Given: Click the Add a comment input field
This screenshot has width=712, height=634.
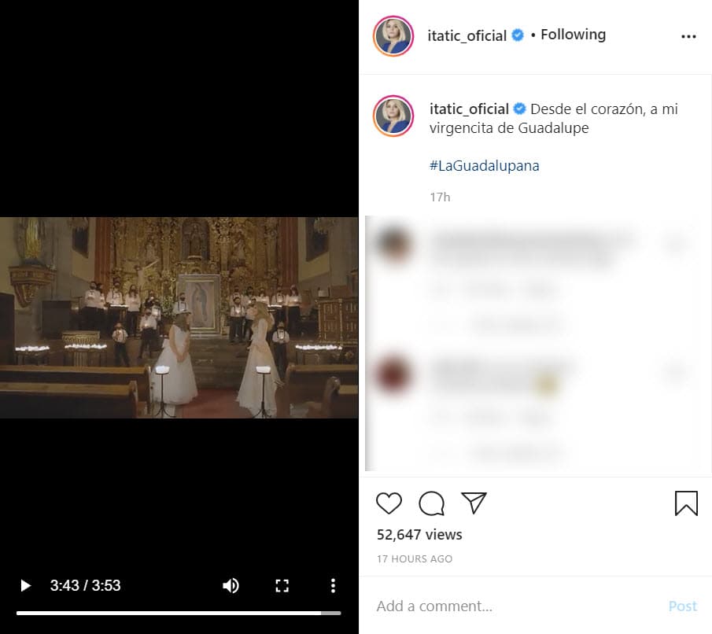Looking at the screenshot, I should tap(433, 606).
